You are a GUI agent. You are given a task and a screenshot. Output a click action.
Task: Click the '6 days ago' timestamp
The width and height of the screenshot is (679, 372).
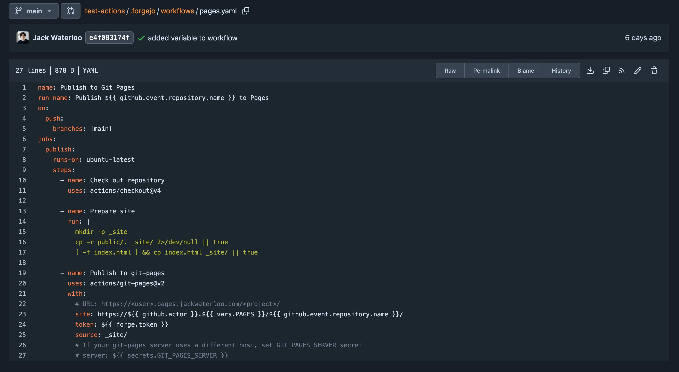[643, 38]
